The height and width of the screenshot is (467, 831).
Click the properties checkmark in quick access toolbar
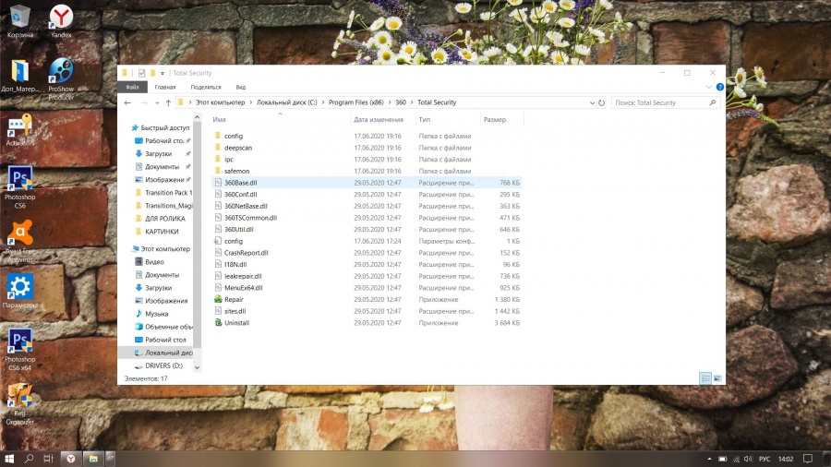click(141, 73)
